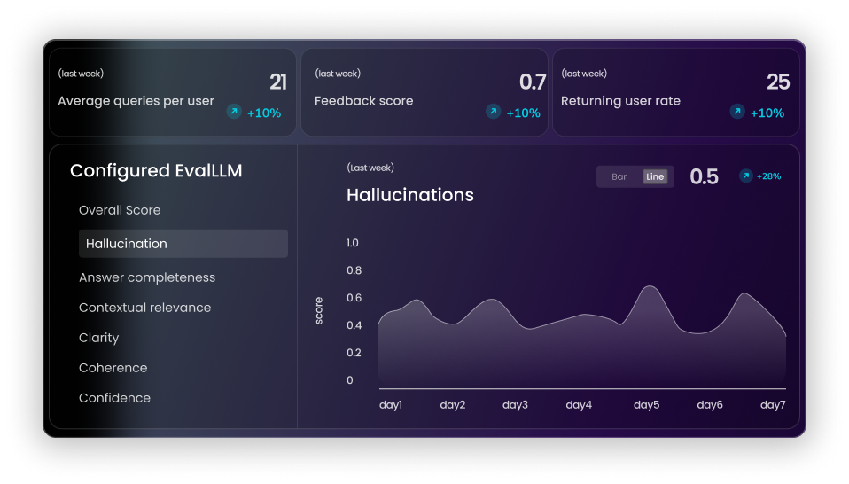Switch chart to Line view
The height and width of the screenshot is (484, 849).
[x=655, y=176]
